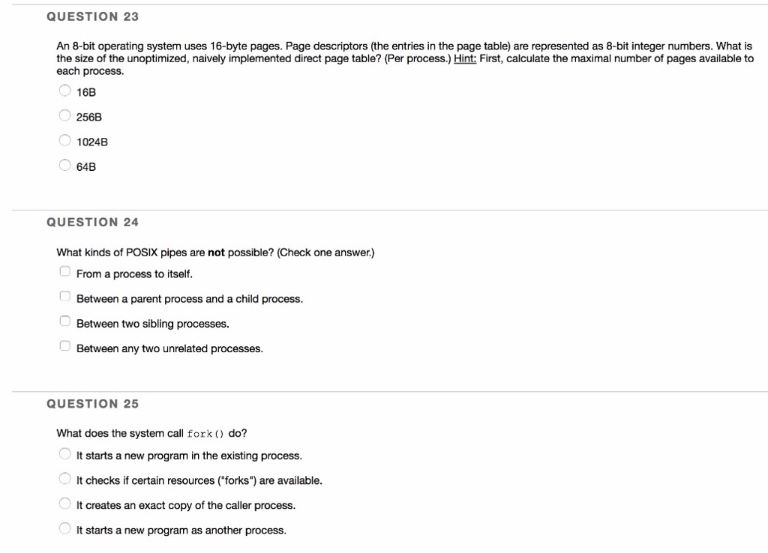
Task: Check 'Between any two unrelated processes'
Action: tap(64, 345)
